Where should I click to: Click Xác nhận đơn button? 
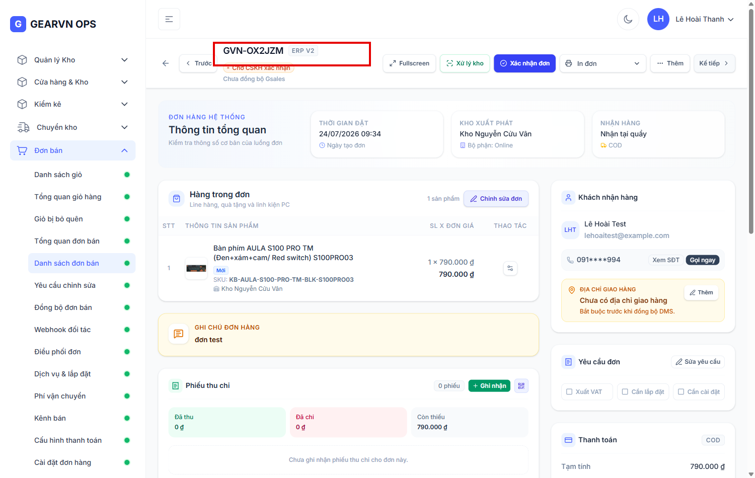(524, 63)
